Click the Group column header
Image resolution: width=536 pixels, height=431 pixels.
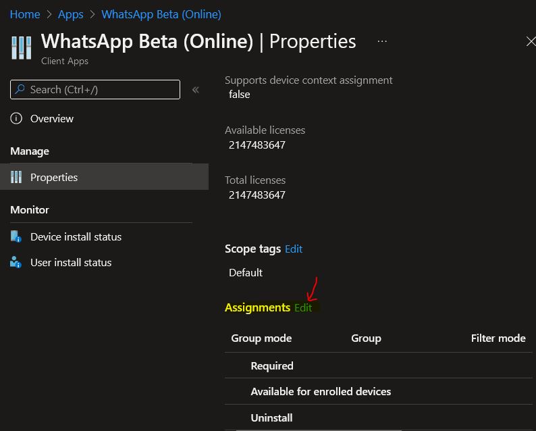point(366,338)
